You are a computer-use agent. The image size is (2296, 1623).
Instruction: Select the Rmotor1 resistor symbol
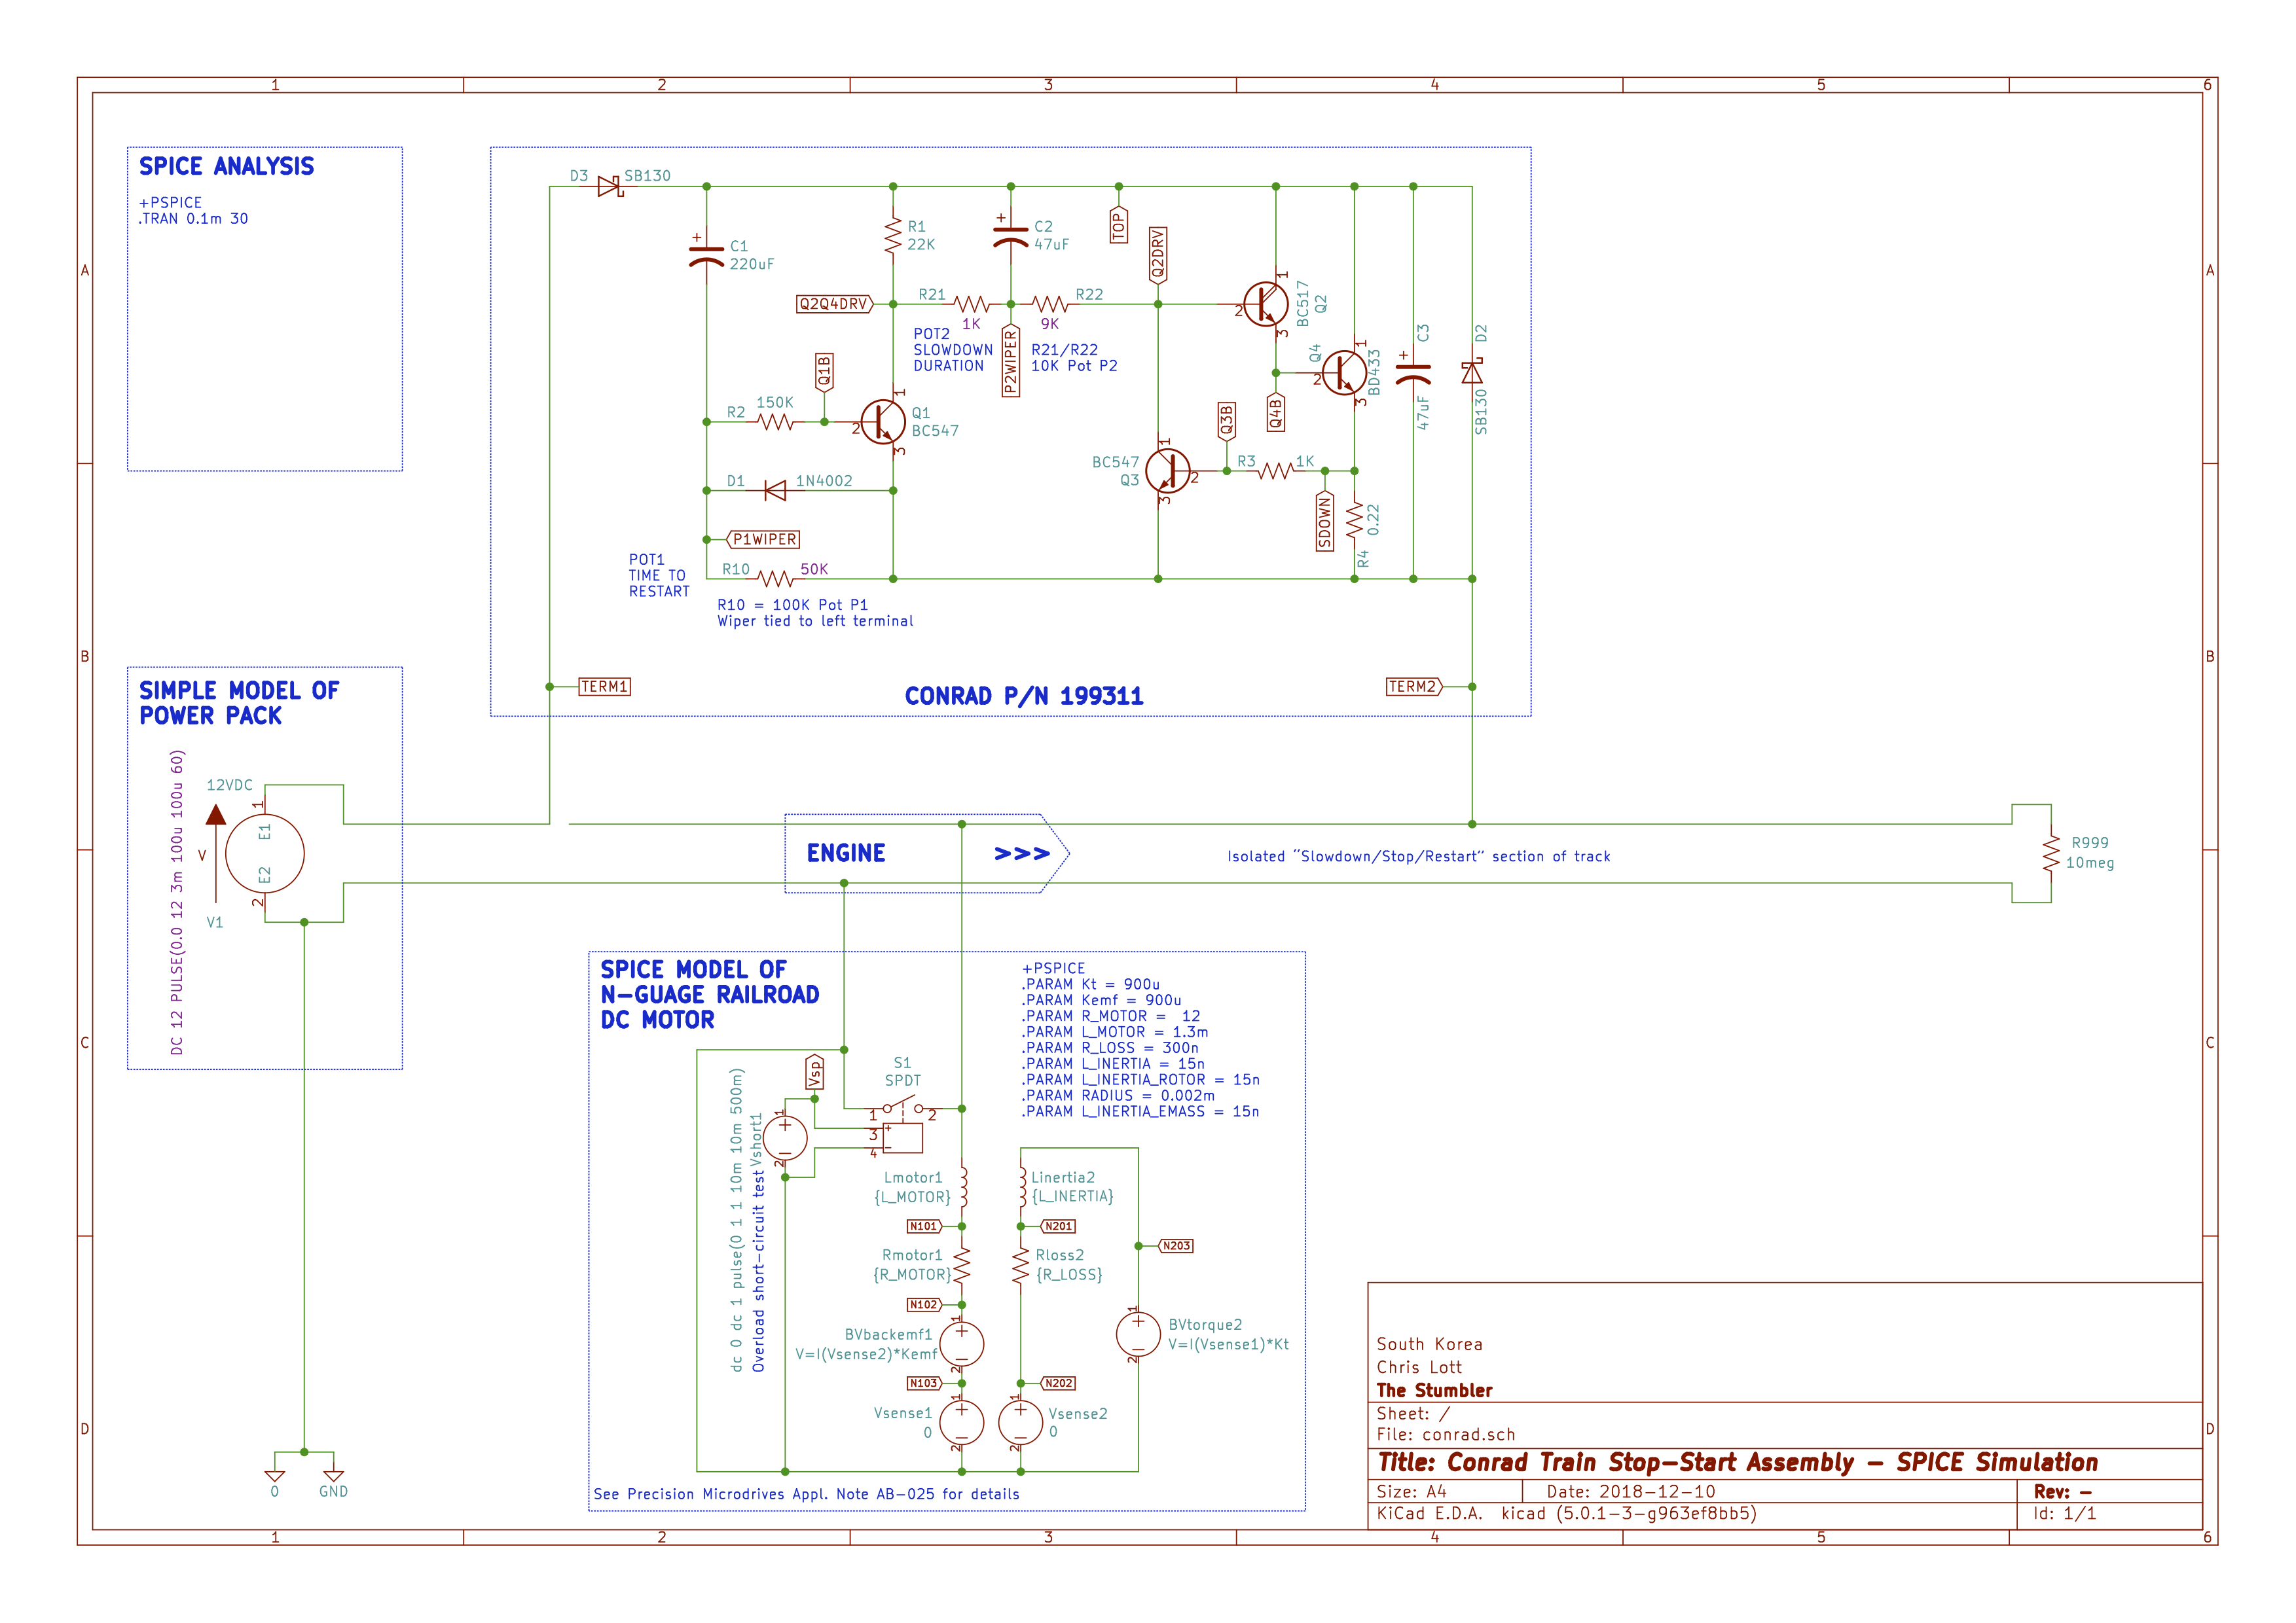point(961,1265)
